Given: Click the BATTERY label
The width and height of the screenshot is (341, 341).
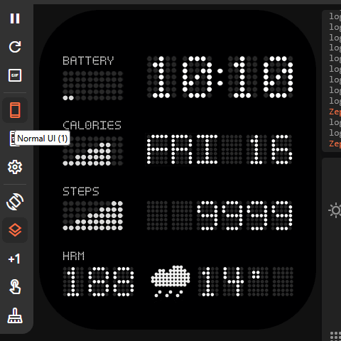Looking at the screenshot, I should (x=88, y=60).
